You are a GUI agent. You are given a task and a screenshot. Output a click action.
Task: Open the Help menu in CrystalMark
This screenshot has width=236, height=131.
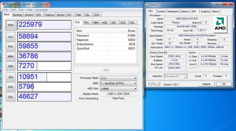tap(29, 10)
